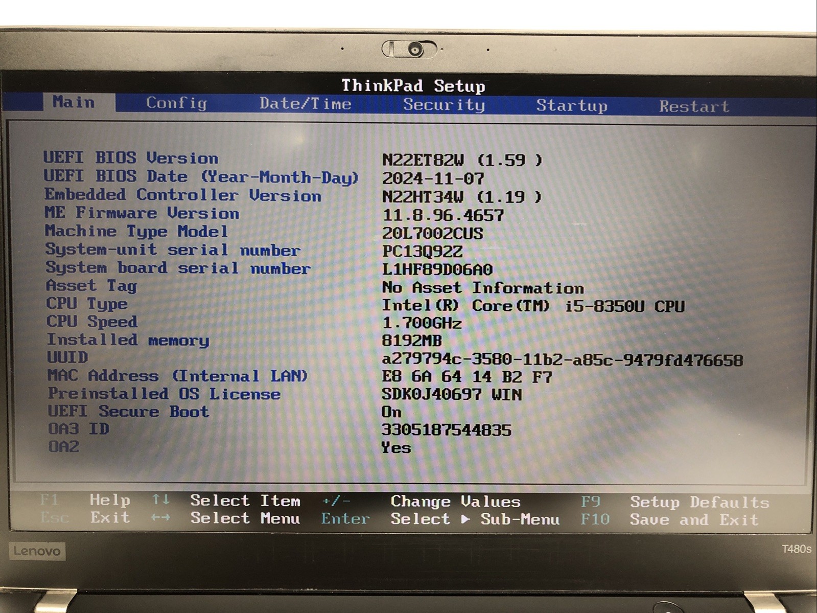Select serial number value PC13Q92Z
Image resolution: width=817 pixels, height=613 pixels.
tap(422, 252)
